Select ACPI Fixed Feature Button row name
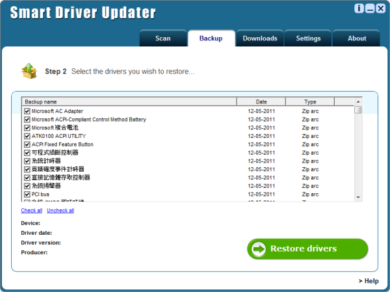 [x=62, y=144]
